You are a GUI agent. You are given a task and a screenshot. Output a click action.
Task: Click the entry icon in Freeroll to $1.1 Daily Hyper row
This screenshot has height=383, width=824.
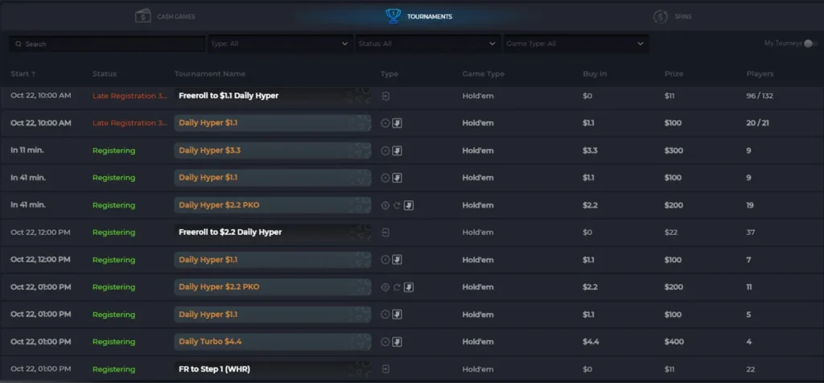[385, 96]
